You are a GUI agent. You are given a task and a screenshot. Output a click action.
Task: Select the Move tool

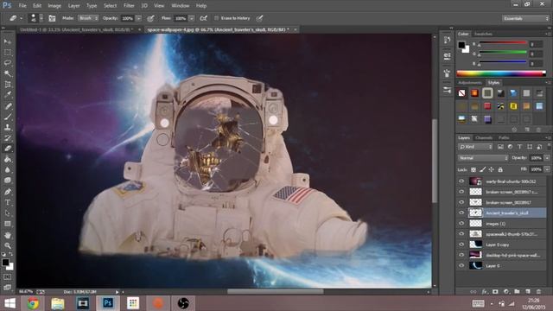8,41
